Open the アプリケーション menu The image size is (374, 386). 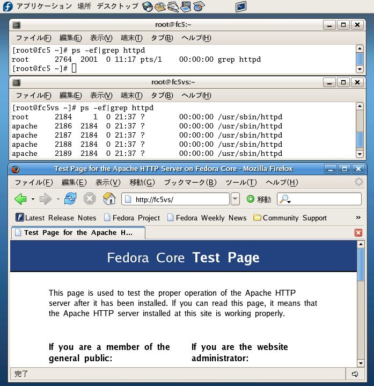(x=44, y=6)
